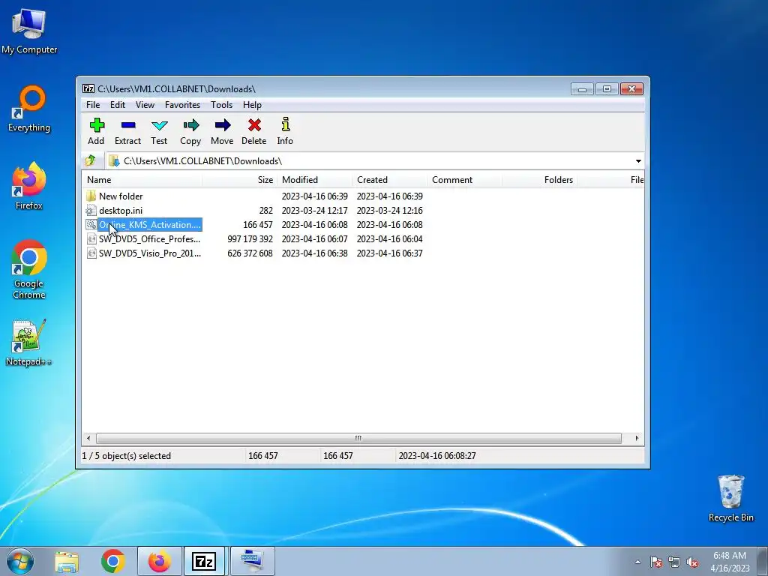The image size is (768, 576).
Task: Click the Comment column header
Action: click(x=464, y=180)
